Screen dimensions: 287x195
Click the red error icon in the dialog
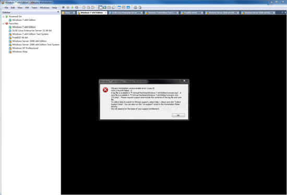coord(105,90)
